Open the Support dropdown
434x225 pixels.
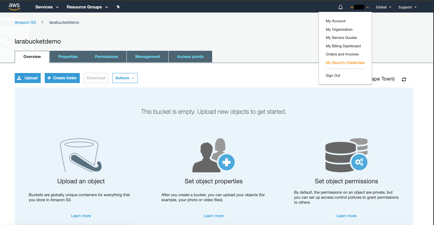(x=407, y=7)
